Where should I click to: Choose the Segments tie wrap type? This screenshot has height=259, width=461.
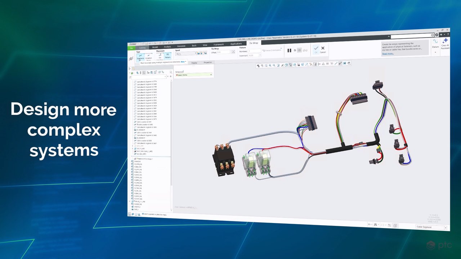tap(140, 57)
